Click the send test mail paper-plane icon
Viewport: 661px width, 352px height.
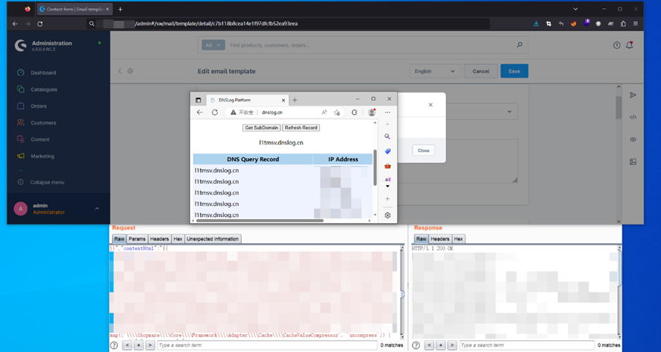coord(633,95)
